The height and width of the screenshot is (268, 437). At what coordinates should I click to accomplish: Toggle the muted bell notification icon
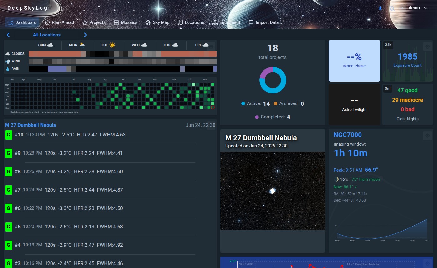[x=391, y=8]
